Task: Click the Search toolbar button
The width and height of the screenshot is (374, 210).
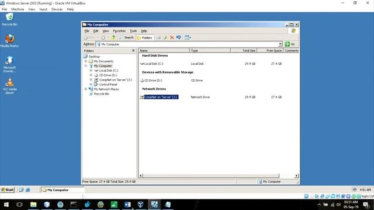Action: click(x=126, y=37)
